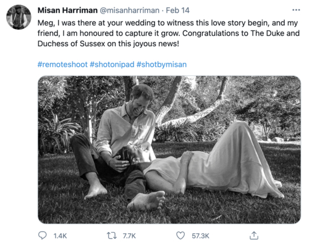Click the tweet line mentioning Duchess of Sussex
This screenshot has width=309, height=245.
(108, 44)
